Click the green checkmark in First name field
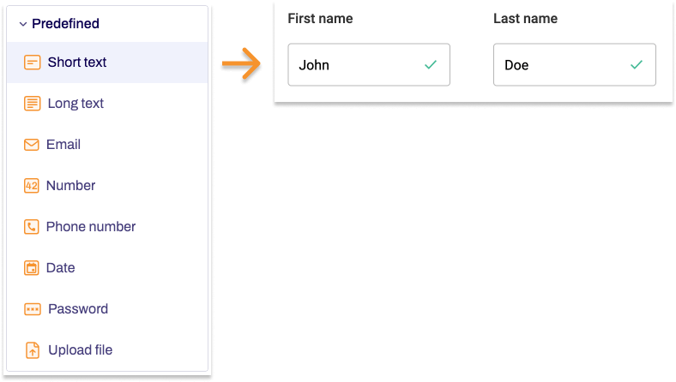This screenshot has width=676, height=382. (x=431, y=65)
